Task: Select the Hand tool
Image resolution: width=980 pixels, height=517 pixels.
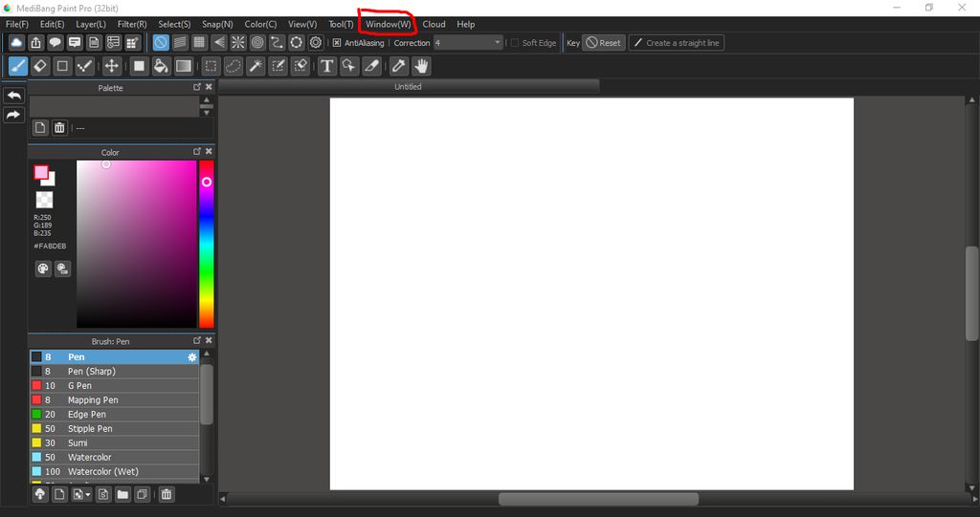Action: pyautogui.click(x=421, y=66)
